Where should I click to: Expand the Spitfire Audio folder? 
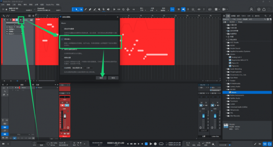tap(226, 98)
